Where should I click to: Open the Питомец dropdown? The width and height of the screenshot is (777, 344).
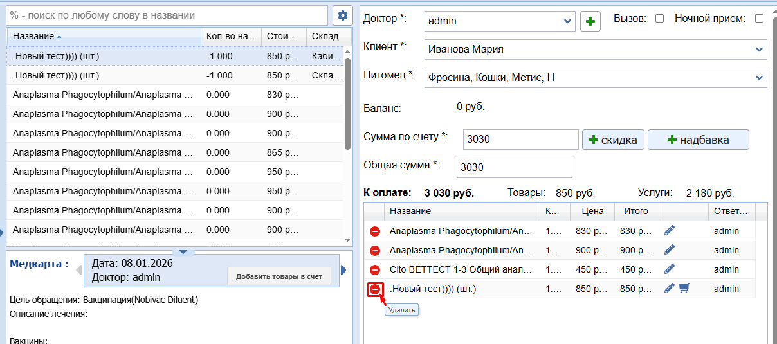coord(759,78)
